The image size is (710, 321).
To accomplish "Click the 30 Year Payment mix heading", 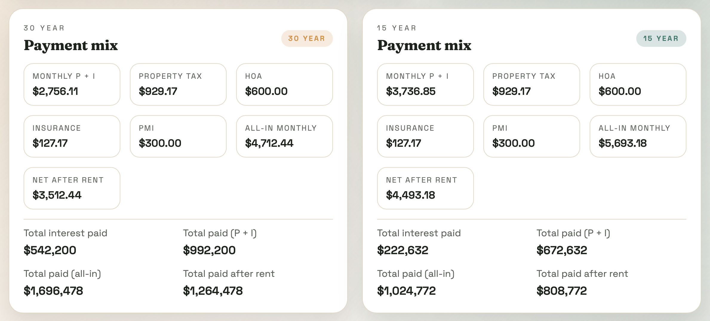I will point(70,45).
